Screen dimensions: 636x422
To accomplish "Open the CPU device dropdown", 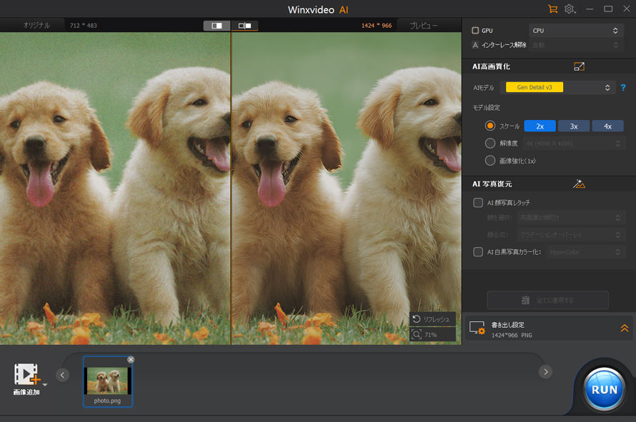I will coord(576,31).
